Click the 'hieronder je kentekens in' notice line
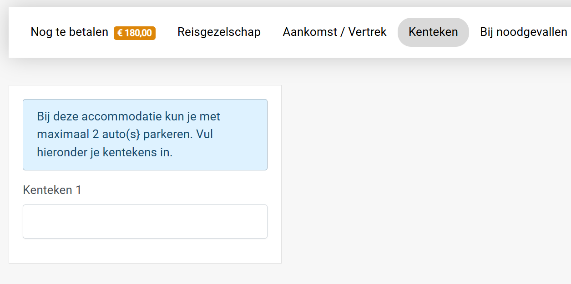The width and height of the screenshot is (571, 284). pyautogui.click(x=105, y=152)
